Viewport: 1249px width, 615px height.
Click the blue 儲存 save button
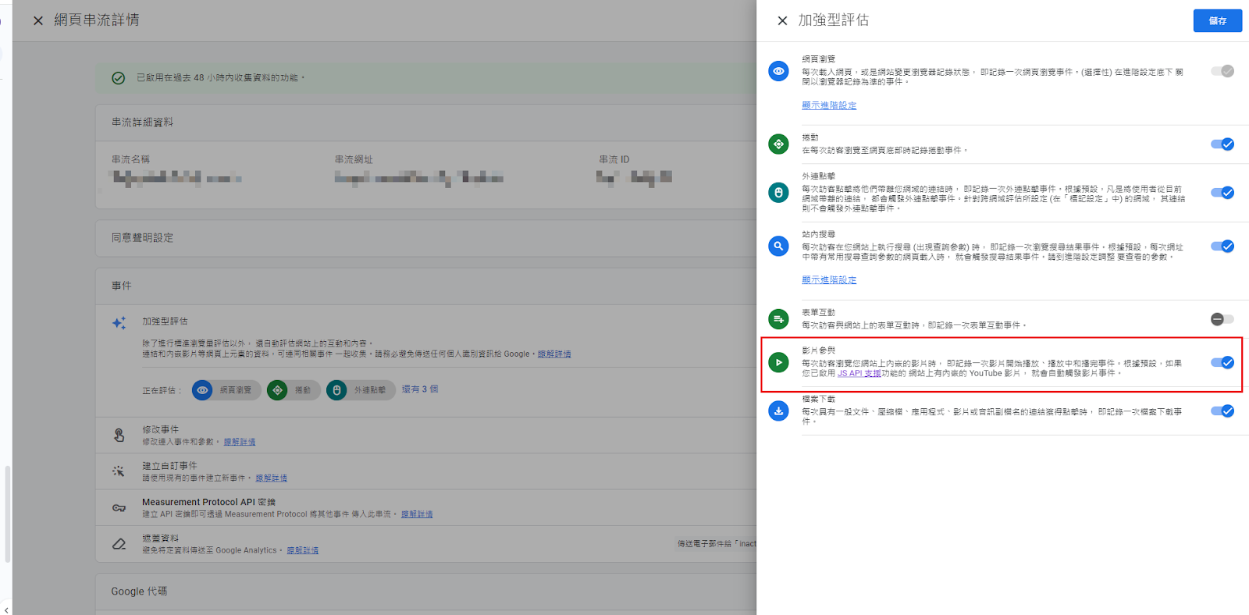coord(1217,21)
